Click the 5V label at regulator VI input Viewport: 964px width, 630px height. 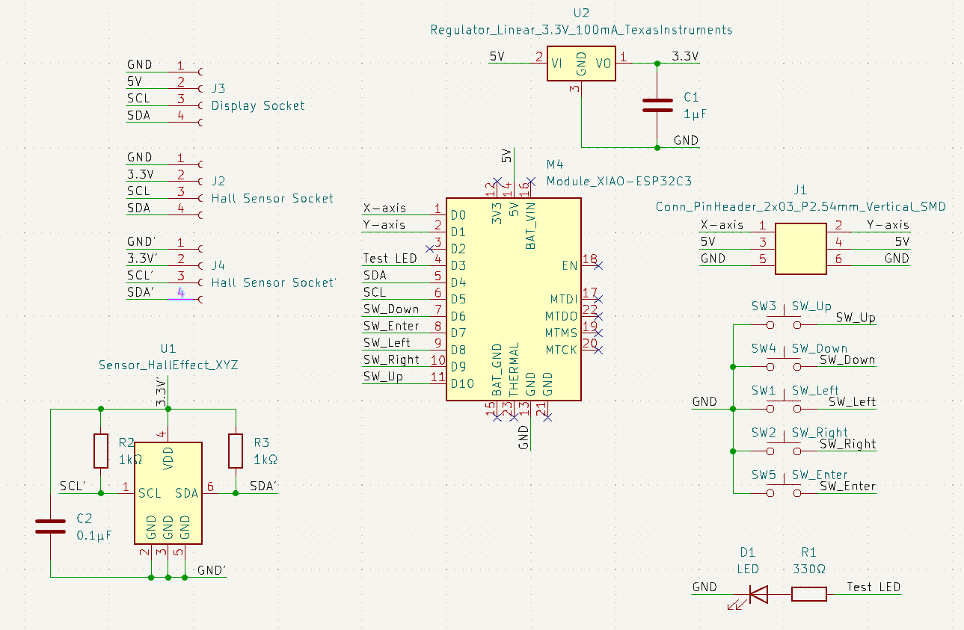[x=497, y=56]
